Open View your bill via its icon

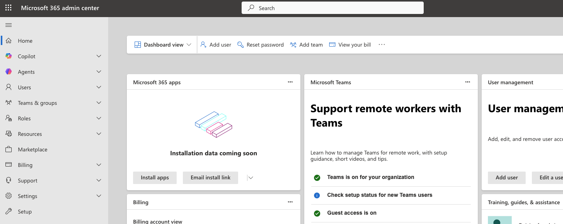coord(333,44)
